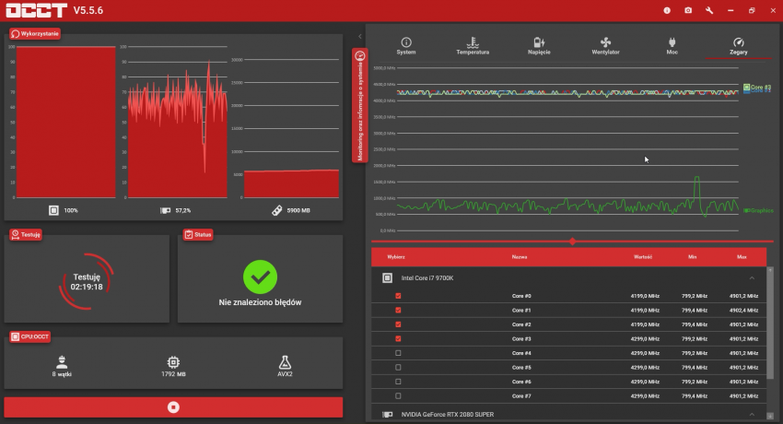Enable the Core #7 checkbox
783x424 pixels.
click(x=398, y=396)
